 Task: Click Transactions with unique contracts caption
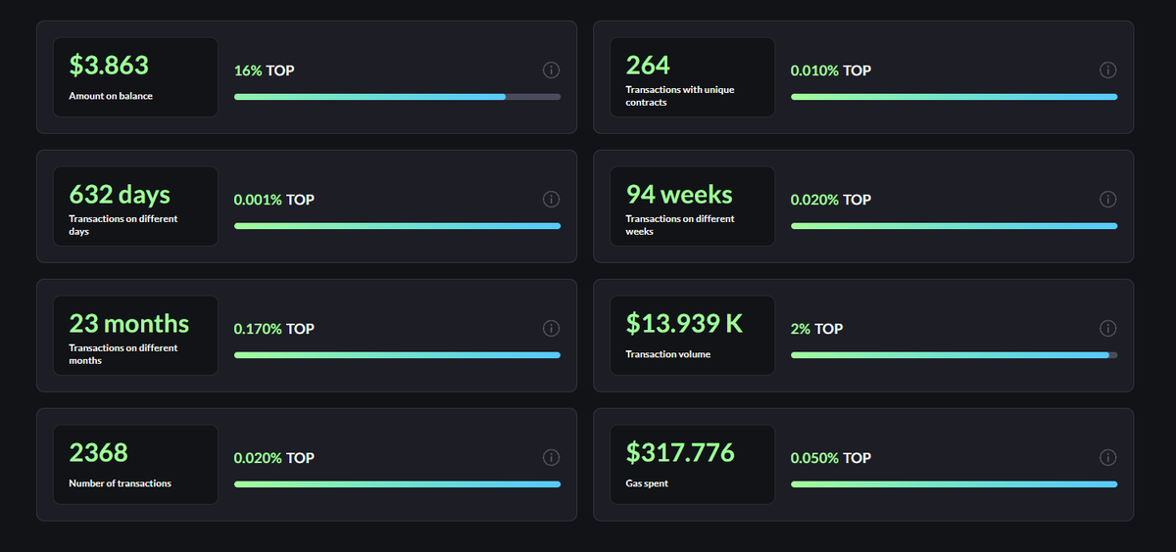point(680,96)
